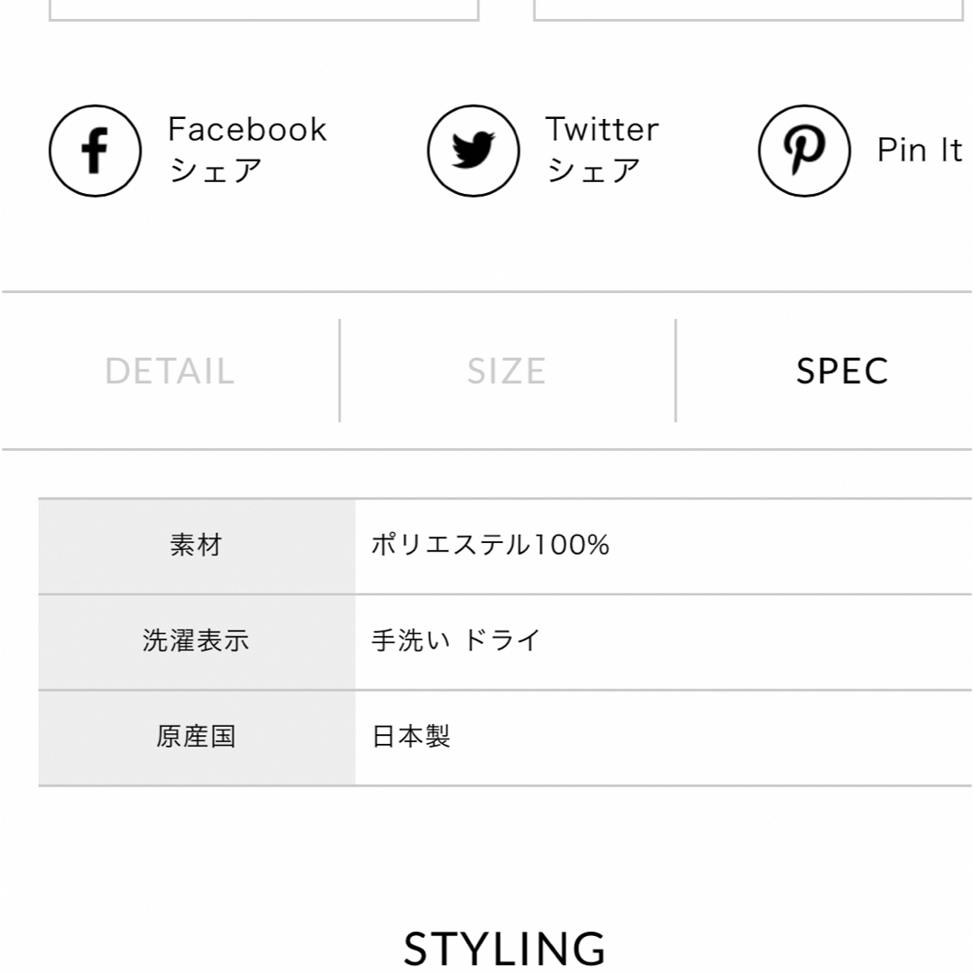
Task: Click the left outlined button at top
Action: (x=264, y=11)
